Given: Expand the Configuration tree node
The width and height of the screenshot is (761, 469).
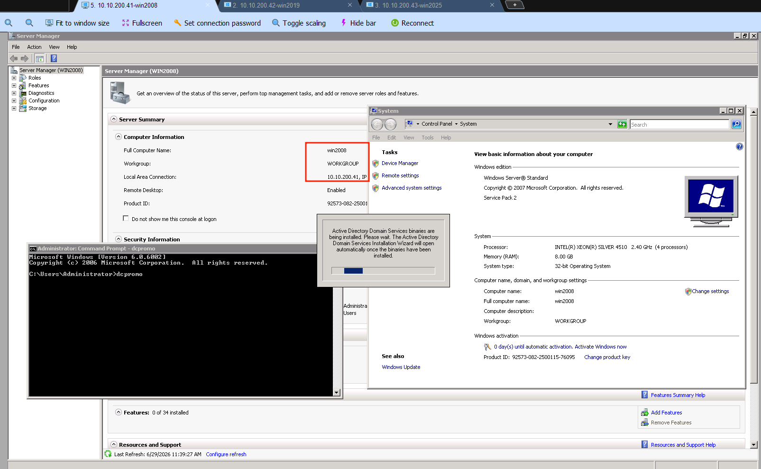Looking at the screenshot, I should pos(14,101).
